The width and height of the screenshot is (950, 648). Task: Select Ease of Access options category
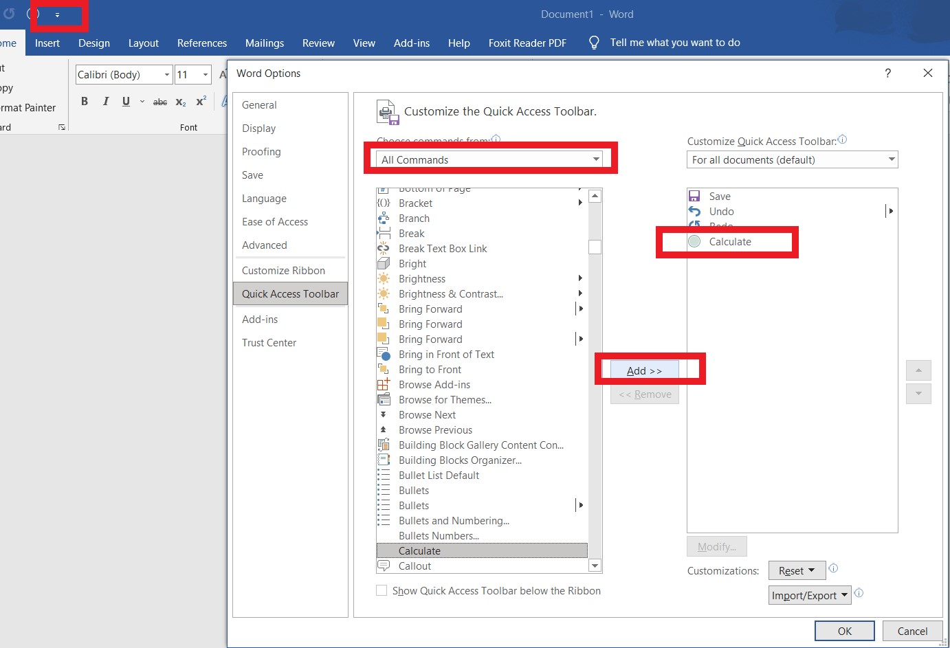[x=291, y=221]
